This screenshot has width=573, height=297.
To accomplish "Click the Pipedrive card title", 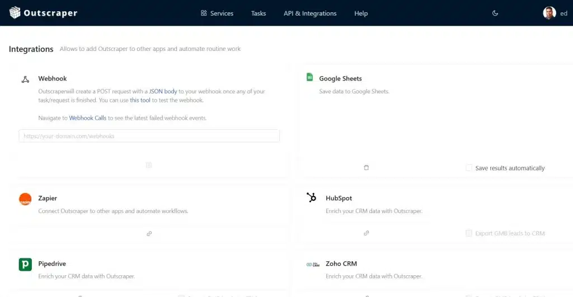I will [52, 263].
